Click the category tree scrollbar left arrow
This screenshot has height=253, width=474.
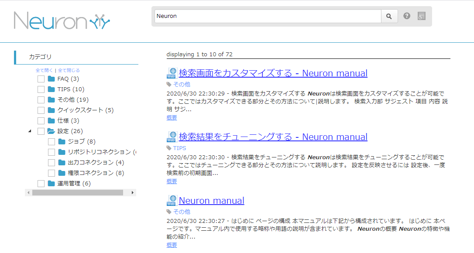pyautogui.click(x=28, y=192)
